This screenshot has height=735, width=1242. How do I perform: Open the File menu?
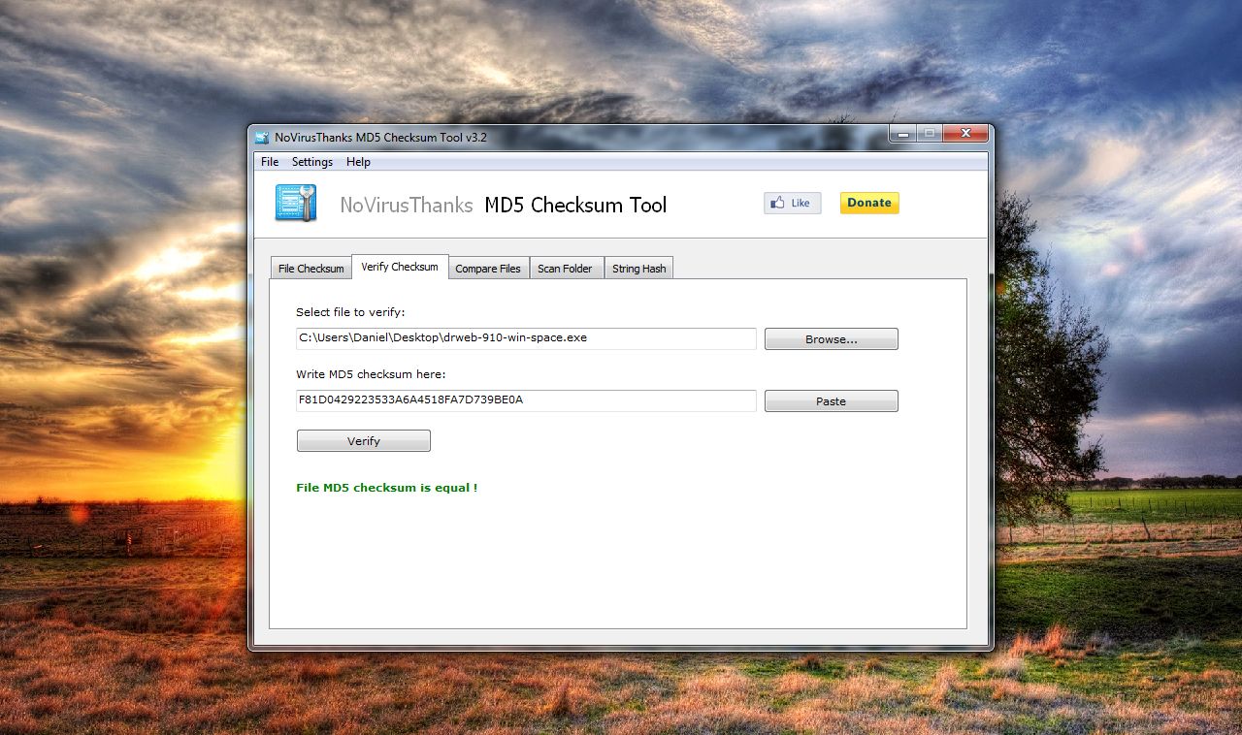click(270, 162)
